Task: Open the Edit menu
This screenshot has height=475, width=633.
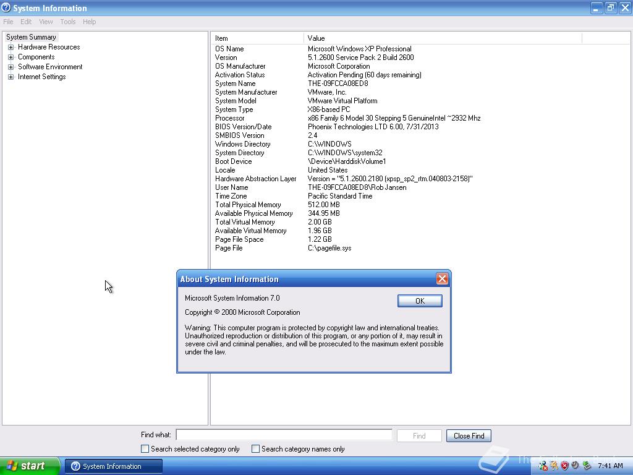Action: click(x=26, y=22)
